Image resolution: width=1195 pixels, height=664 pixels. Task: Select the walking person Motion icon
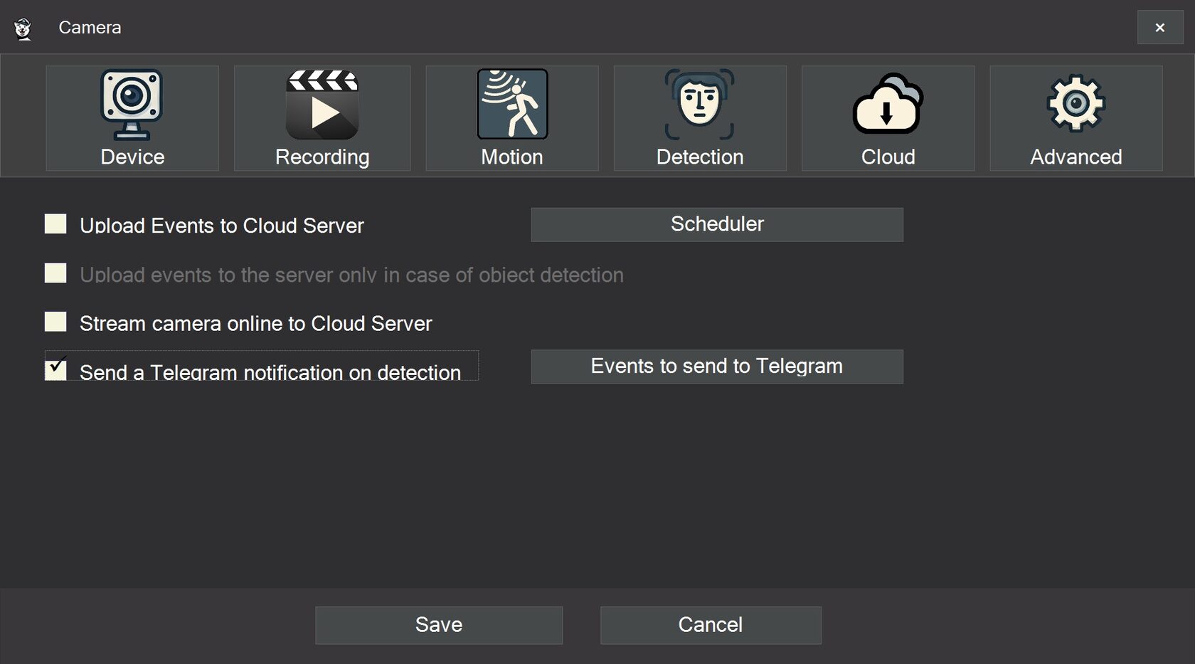(512, 104)
